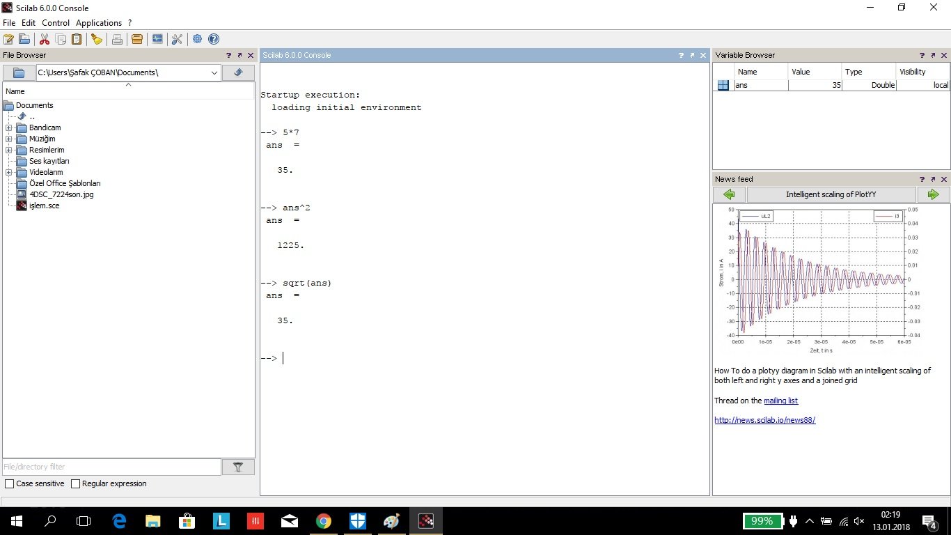Launch SciNotes editor from the toolbar

point(9,39)
